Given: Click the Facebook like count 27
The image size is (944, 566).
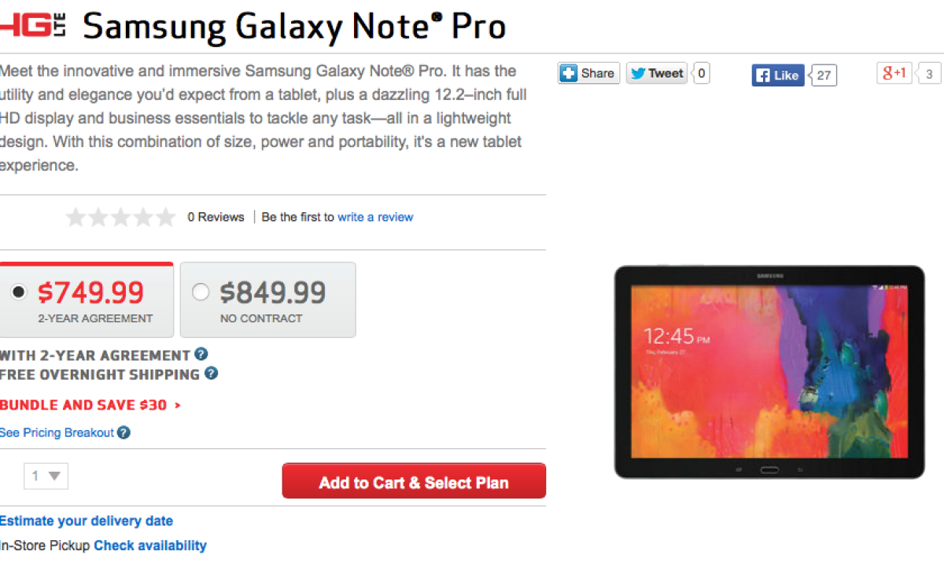Looking at the screenshot, I should [824, 75].
